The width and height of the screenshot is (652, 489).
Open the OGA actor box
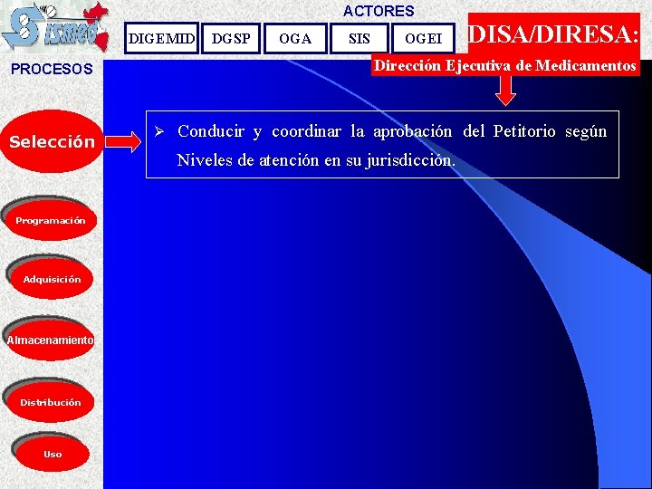coord(295,38)
